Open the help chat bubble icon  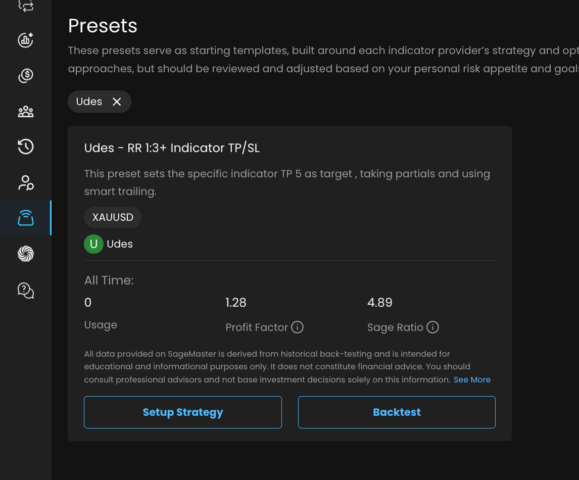[26, 290]
